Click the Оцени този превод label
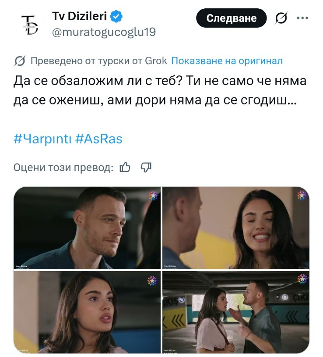 pos(63,168)
